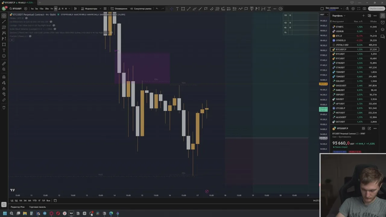Collapse the indicator legend arrow
The height and width of the screenshot is (217, 386).
pos(12,40)
